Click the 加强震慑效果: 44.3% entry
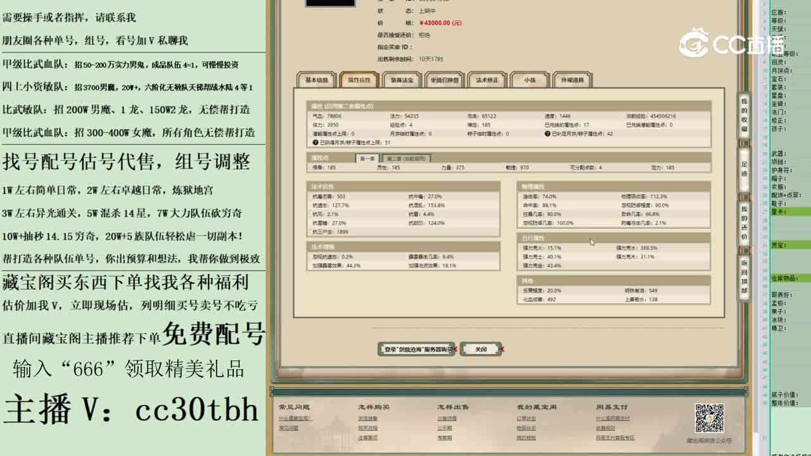 [x=336, y=266]
